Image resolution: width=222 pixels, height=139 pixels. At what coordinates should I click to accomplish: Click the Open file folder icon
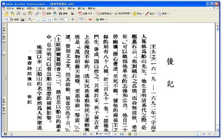pyautogui.click(x=6, y=14)
